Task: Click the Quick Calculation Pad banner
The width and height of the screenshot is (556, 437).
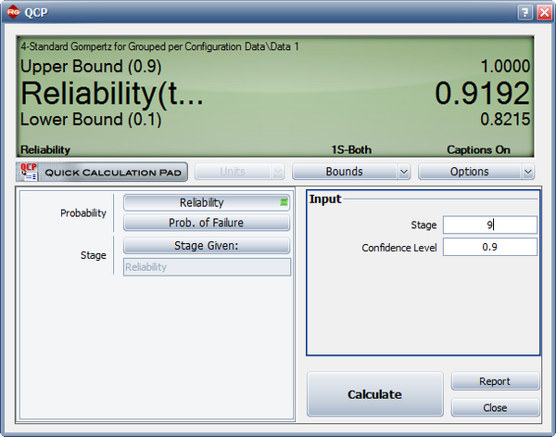Action: click(102, 173)
